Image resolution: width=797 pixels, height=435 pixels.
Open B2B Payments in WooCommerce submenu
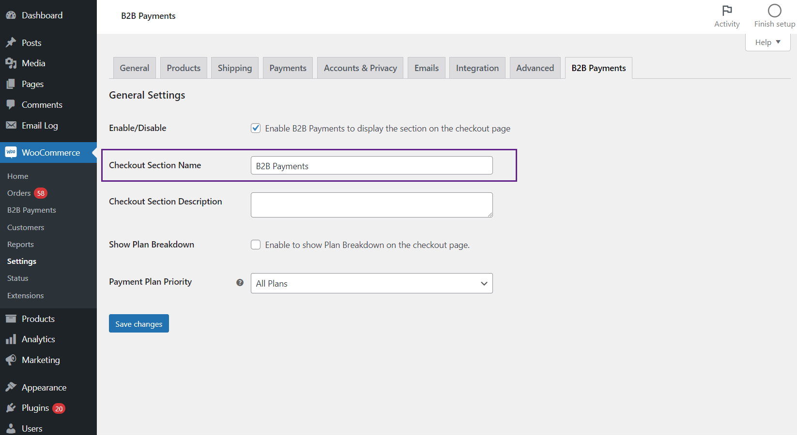coord(31,210)
